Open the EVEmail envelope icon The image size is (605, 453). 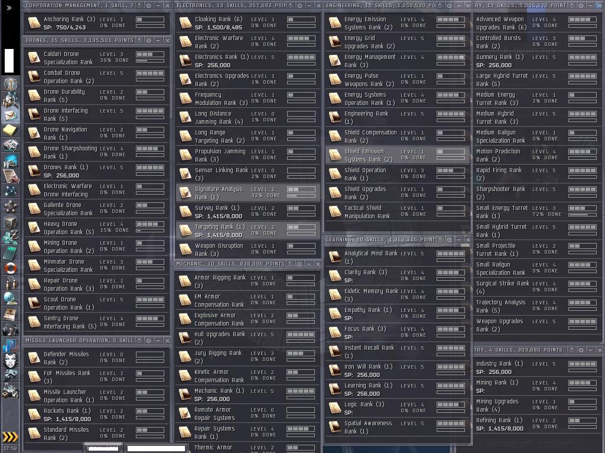tap(10, 115)
